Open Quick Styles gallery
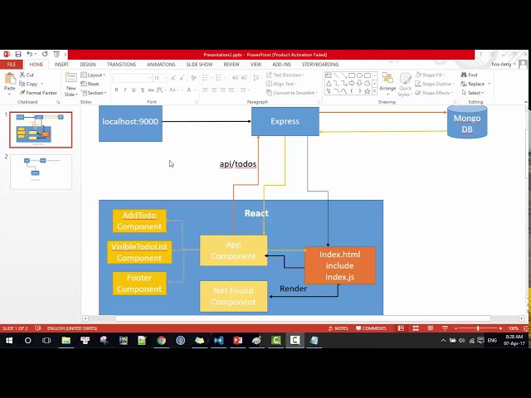Screen dimensions: 531x398 coord(405,85)
